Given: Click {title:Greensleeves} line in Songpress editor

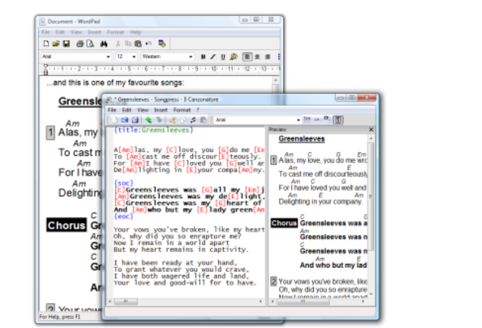Looking at the screenshot, I should pyautogui.click(x=154, y=130).
